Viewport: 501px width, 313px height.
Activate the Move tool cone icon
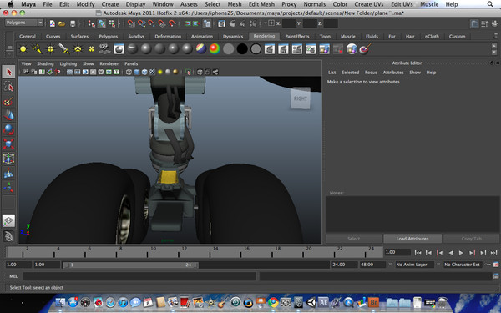click(8, 115)
